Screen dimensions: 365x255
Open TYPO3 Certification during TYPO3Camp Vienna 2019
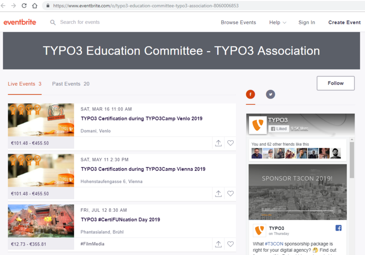[x=143, y=169]
